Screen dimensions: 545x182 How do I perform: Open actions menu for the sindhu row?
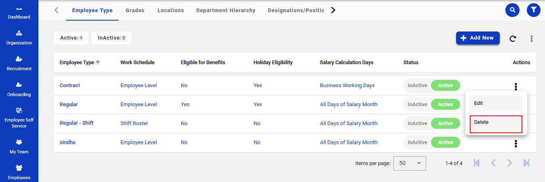(x=515, y=143)
